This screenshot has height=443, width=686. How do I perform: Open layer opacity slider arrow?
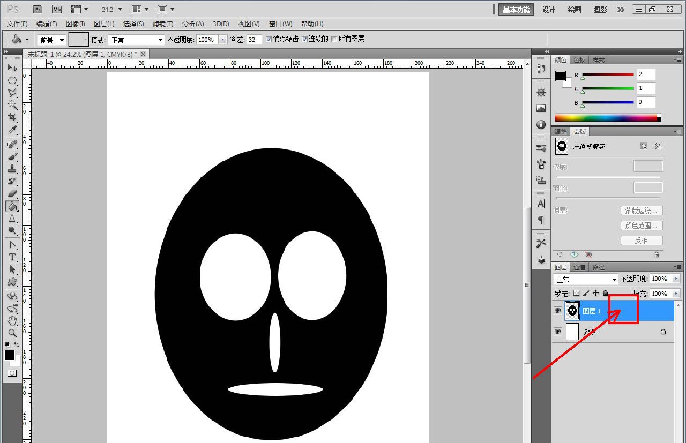676,279
